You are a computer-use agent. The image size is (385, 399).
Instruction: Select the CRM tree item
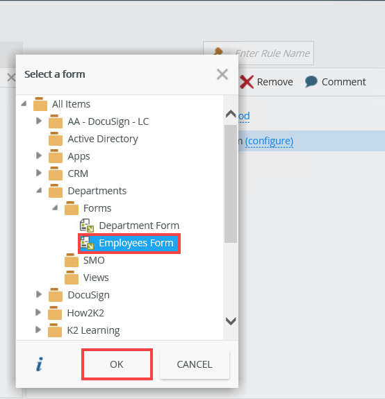[78, 173]
